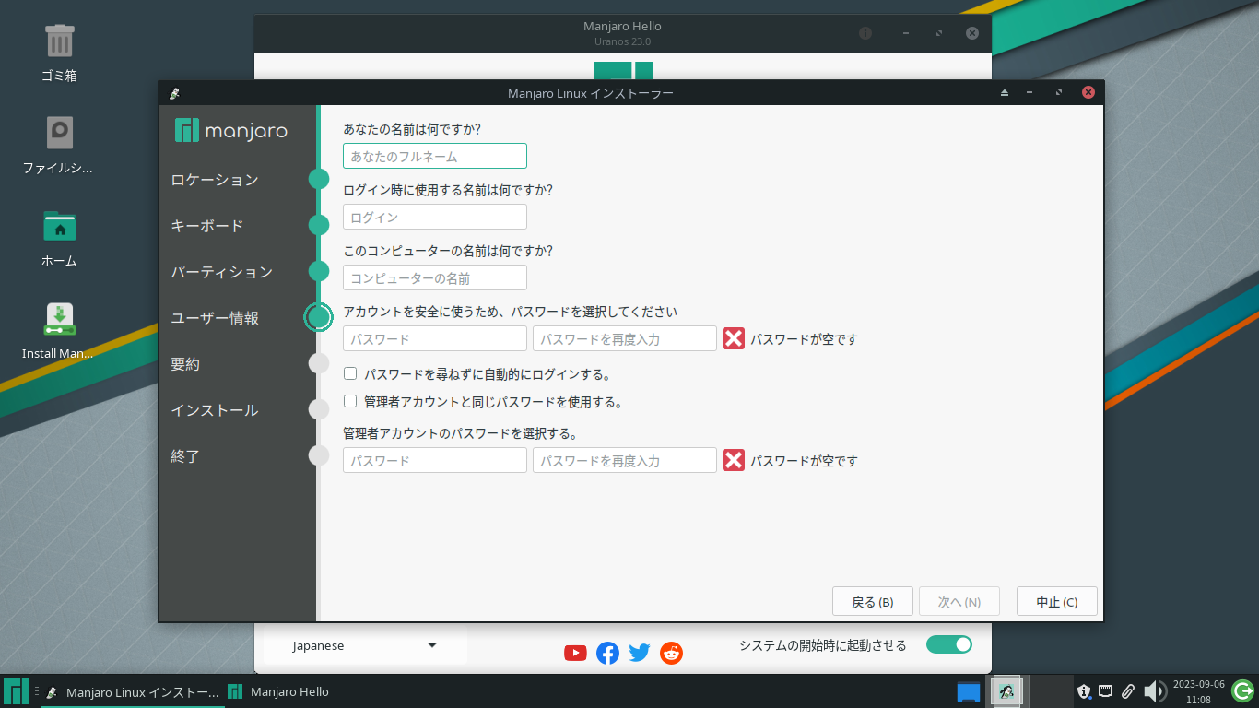Click the manjaro logo in installer sidebar
This screenshot has height=708, width=1259.
click(x=231, y=131)
